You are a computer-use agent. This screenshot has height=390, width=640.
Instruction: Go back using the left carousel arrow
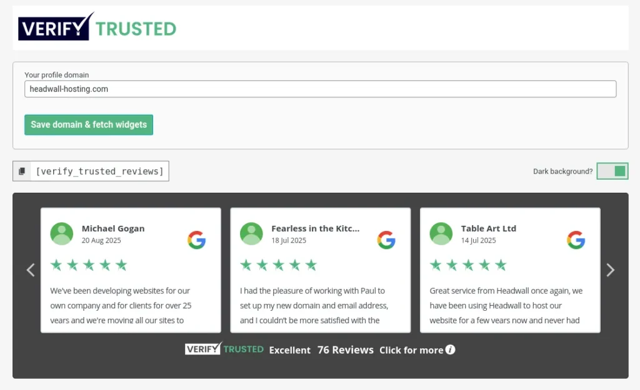31,270
